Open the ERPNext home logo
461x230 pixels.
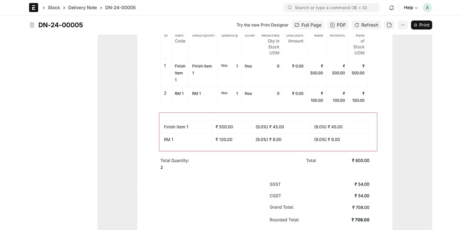pos(33,8)
